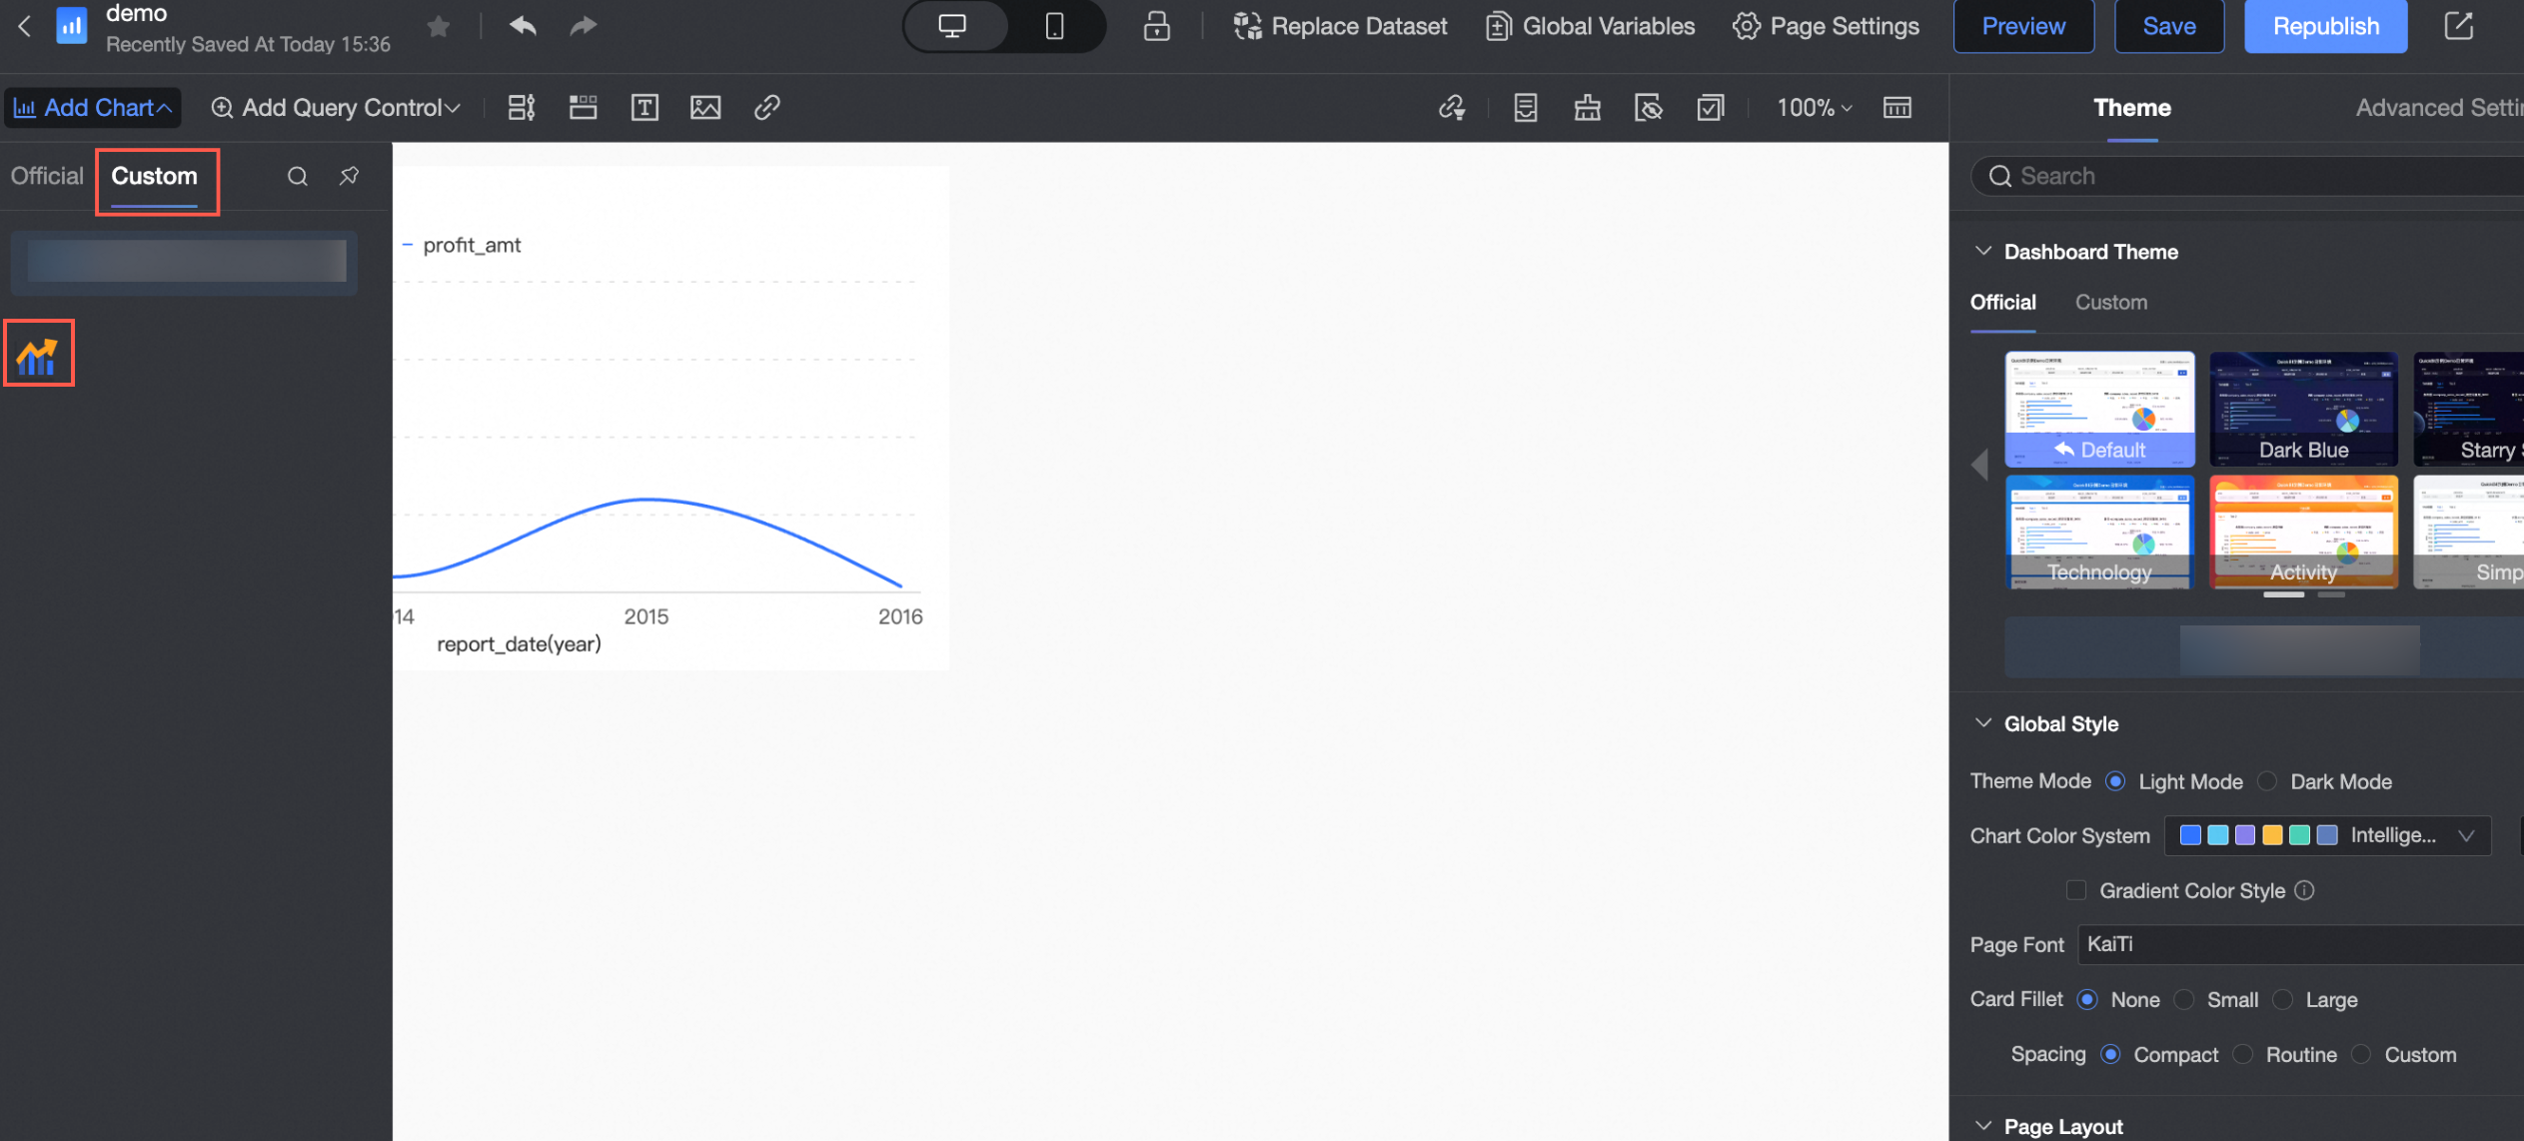
Task: Click the redo arrow icon
Action: point(584,25)
